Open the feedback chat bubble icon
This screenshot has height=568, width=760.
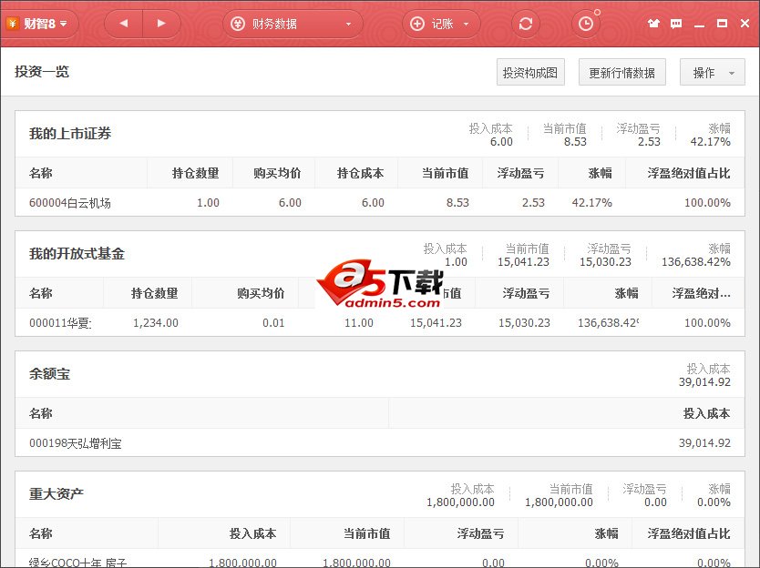point(676,24)
